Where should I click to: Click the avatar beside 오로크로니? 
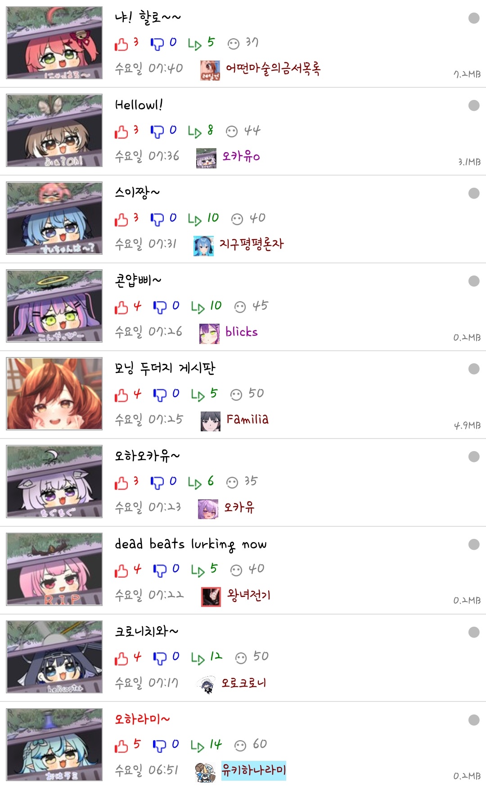click(x=206, y=684)
